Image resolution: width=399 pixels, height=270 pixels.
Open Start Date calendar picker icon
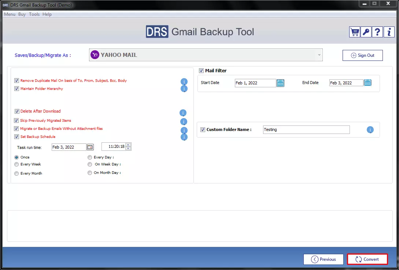pos(280,83)
